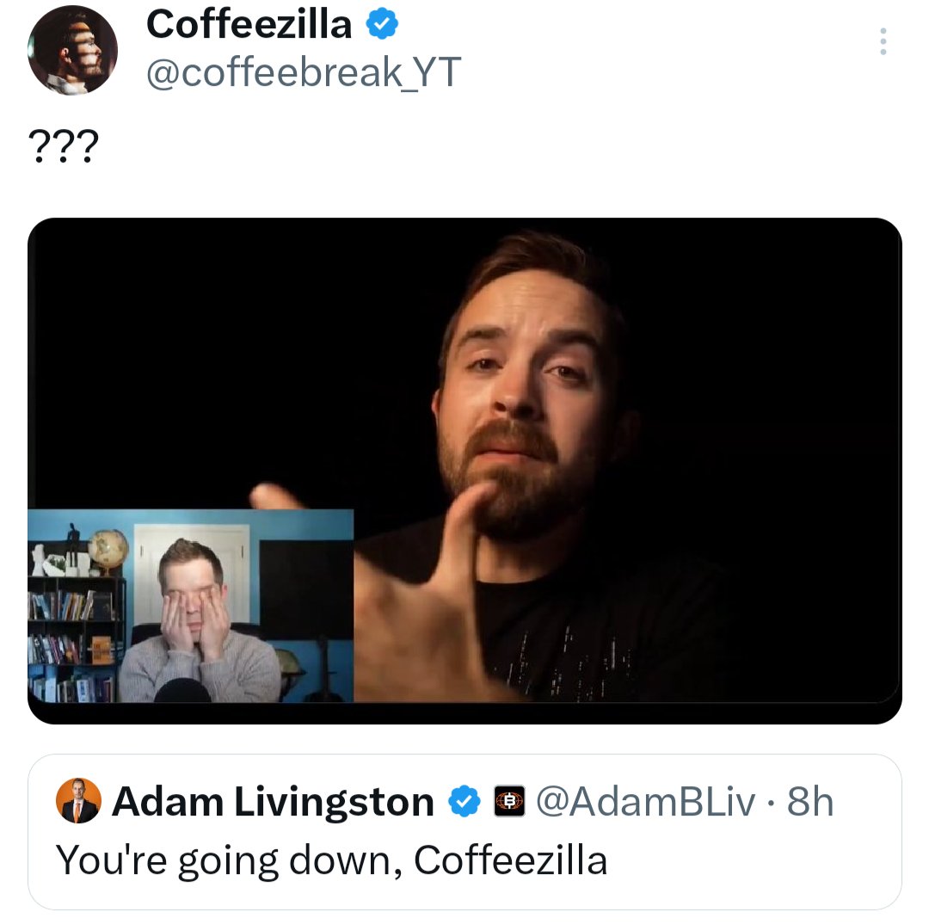Click the Adam Livingston name in quote
929x924 pixels.
pyautogui.click(x=273, y=802)
